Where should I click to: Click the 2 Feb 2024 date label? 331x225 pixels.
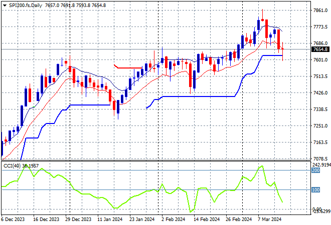pos(172,219)
